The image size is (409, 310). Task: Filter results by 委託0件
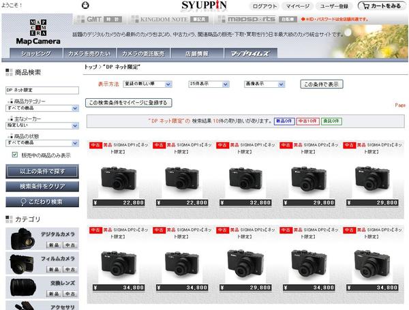[331, 121]
